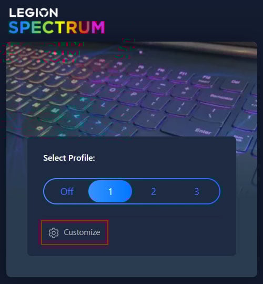Click the green-lit K key in photo

pyautogui.click(x=82, y=100)
